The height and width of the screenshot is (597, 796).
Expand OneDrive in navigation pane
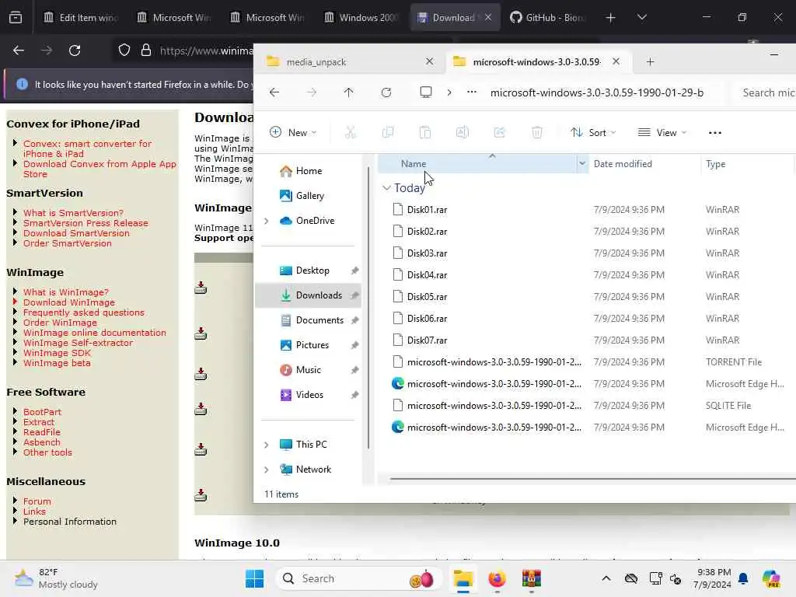pos(267,221)
